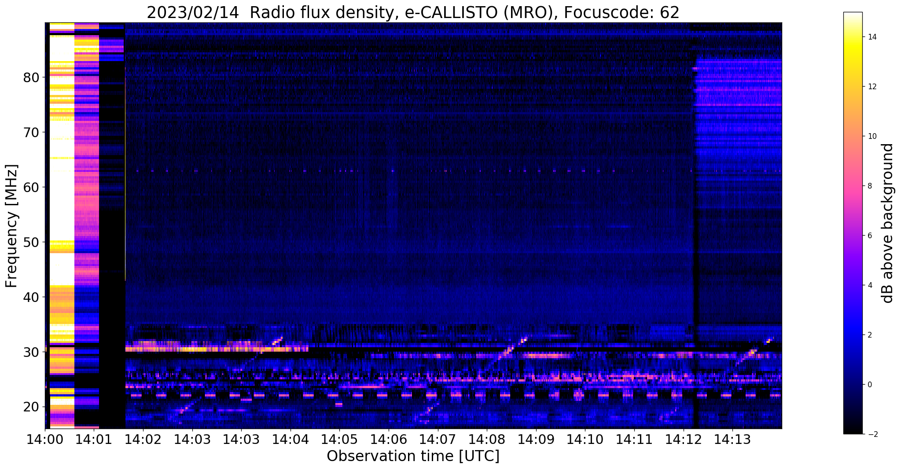
Task: Click the 80 tick on the frequency axis
Action: point(31,78)
